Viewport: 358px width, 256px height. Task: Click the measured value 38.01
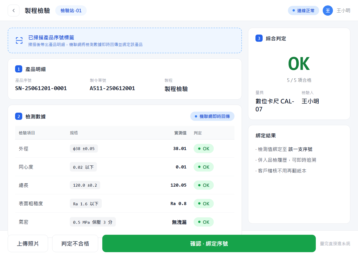pos(180,148)
